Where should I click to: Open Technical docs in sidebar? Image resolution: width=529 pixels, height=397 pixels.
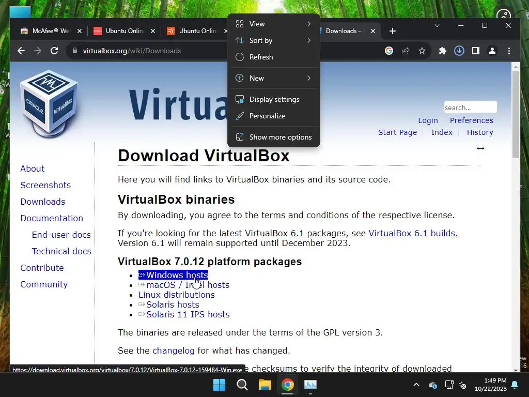tap(61, 251)
